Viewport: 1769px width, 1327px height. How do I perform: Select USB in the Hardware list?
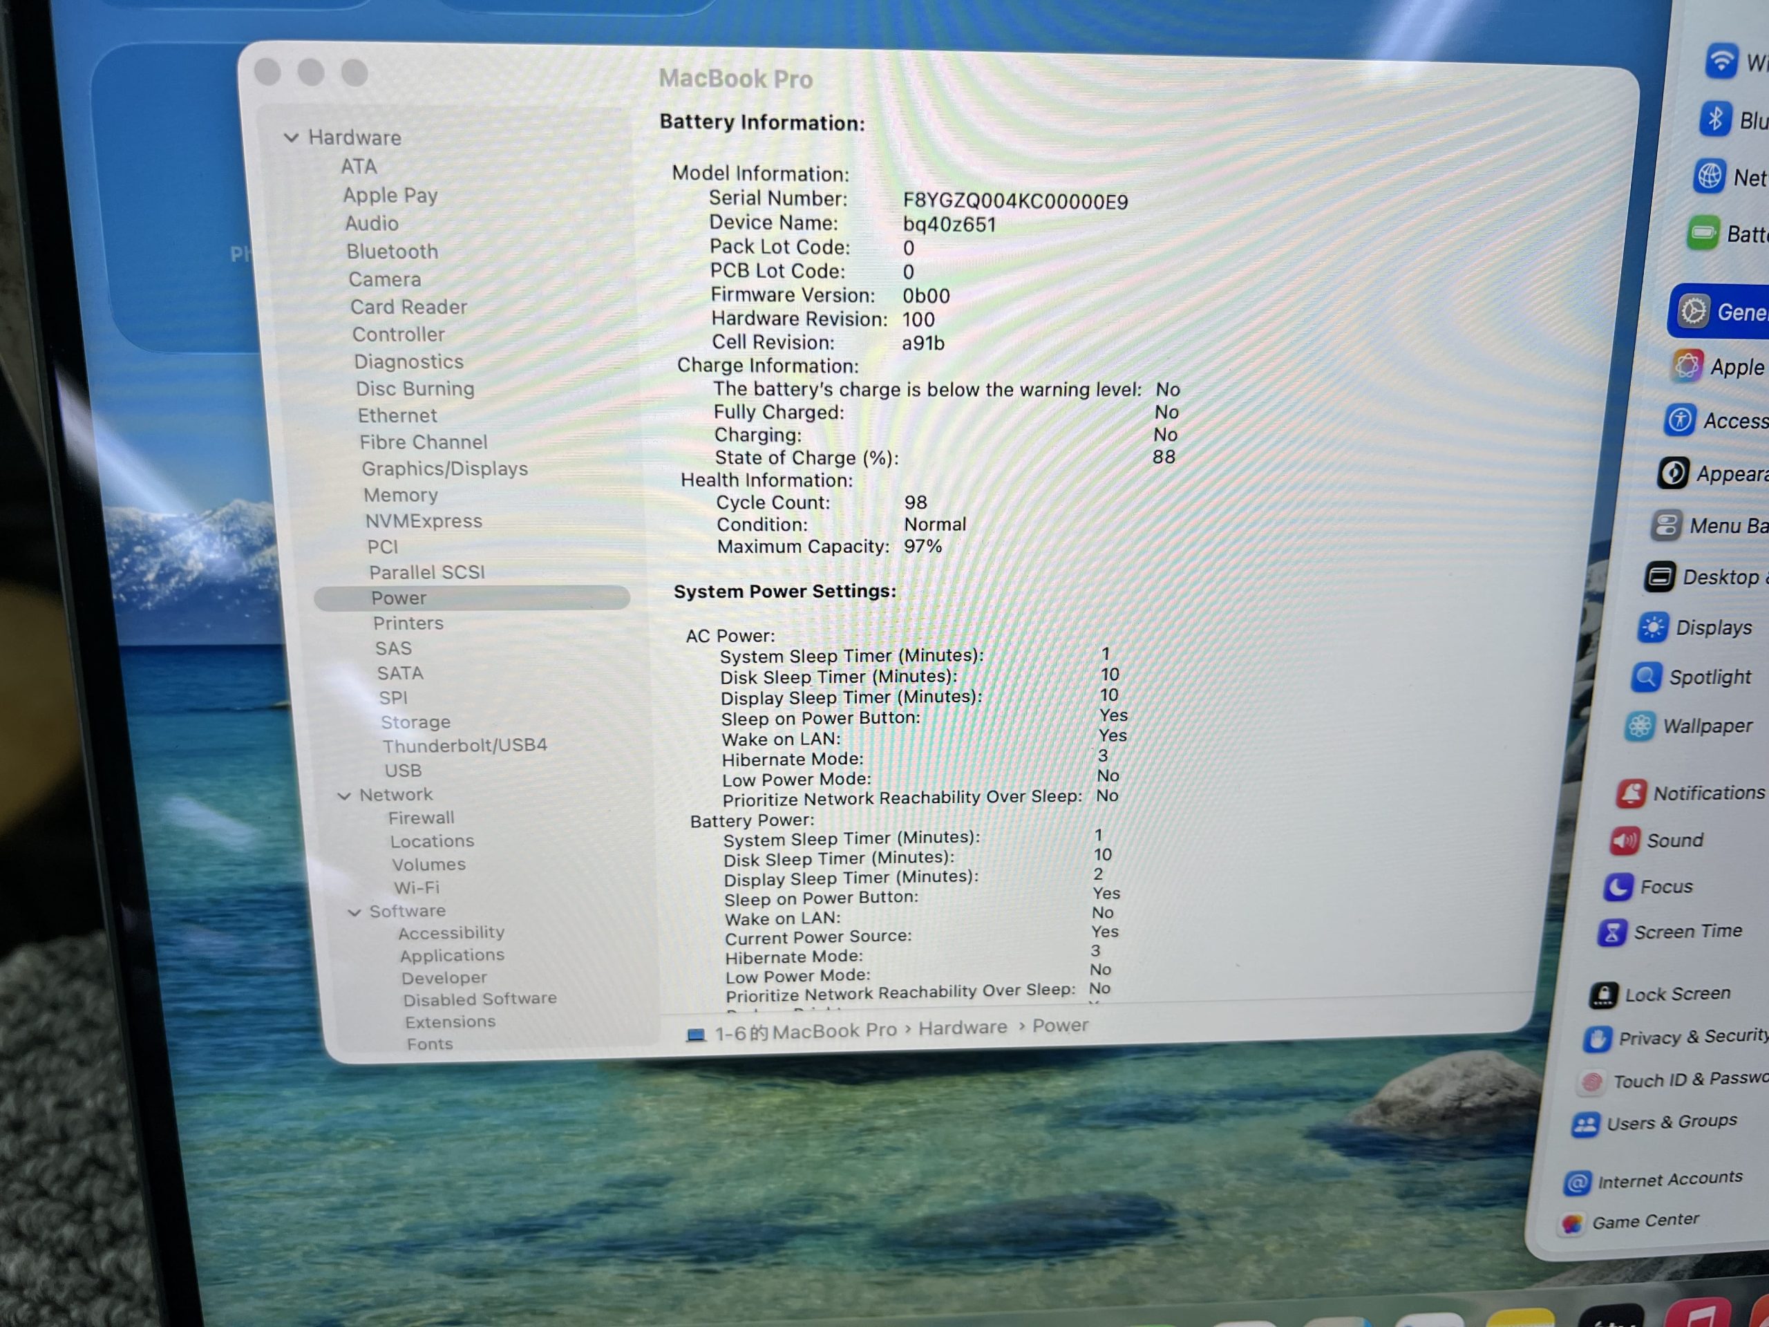[x=403, y=771]
